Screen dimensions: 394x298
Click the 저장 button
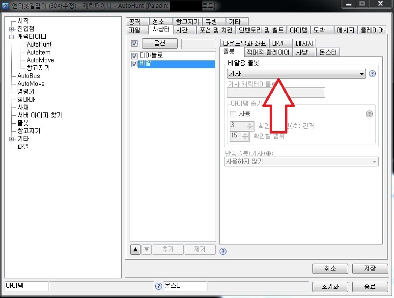(x=370, y=269)
